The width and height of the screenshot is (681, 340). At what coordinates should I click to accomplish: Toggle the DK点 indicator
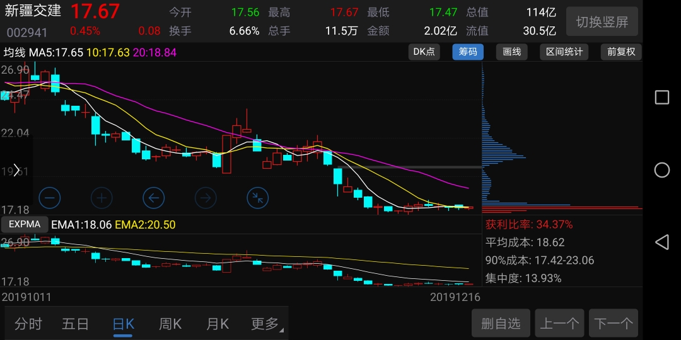point(424,52)
